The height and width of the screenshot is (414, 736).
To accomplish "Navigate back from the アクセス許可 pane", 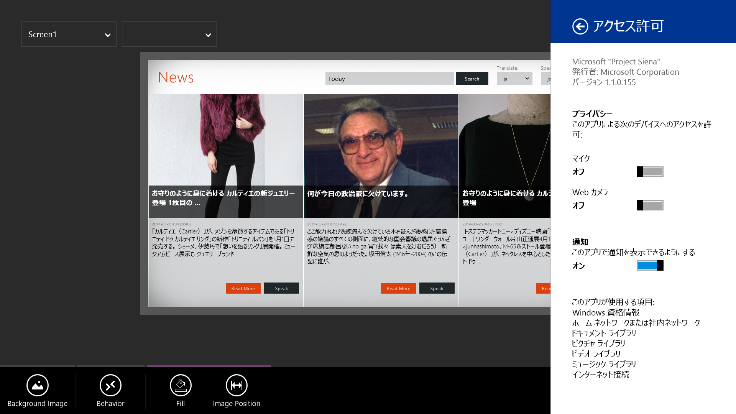I will click(x=580, y=26).
